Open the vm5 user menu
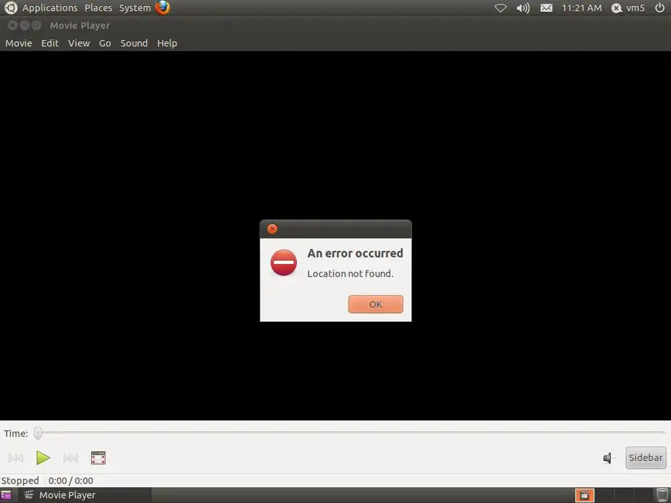The image size is (671, 503). pyautogui.click(x=628, y=8)
